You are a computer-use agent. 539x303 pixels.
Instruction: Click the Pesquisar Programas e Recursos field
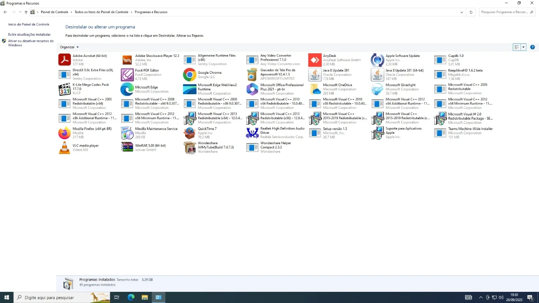507,12
